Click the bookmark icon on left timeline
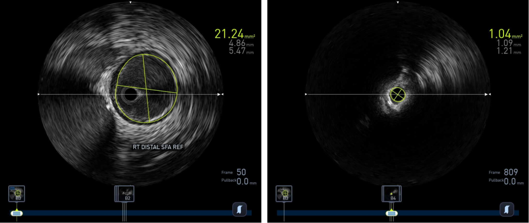 [239, 209]
